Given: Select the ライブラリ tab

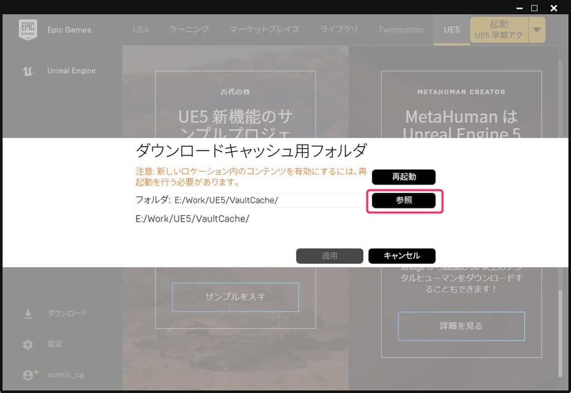Looking at the screenshot, I should pyautogui.click(x=338, y=30).
